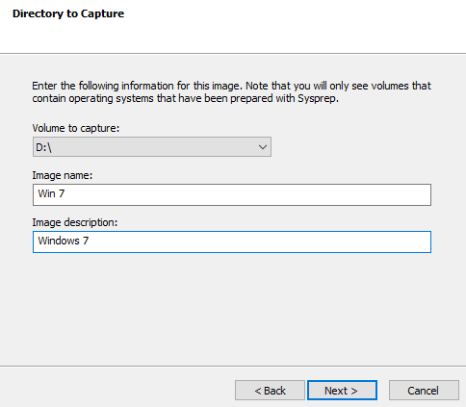Place the cursor on the "Windows 7" text
Screen dimensions: 466x407
tap(64, 241)
